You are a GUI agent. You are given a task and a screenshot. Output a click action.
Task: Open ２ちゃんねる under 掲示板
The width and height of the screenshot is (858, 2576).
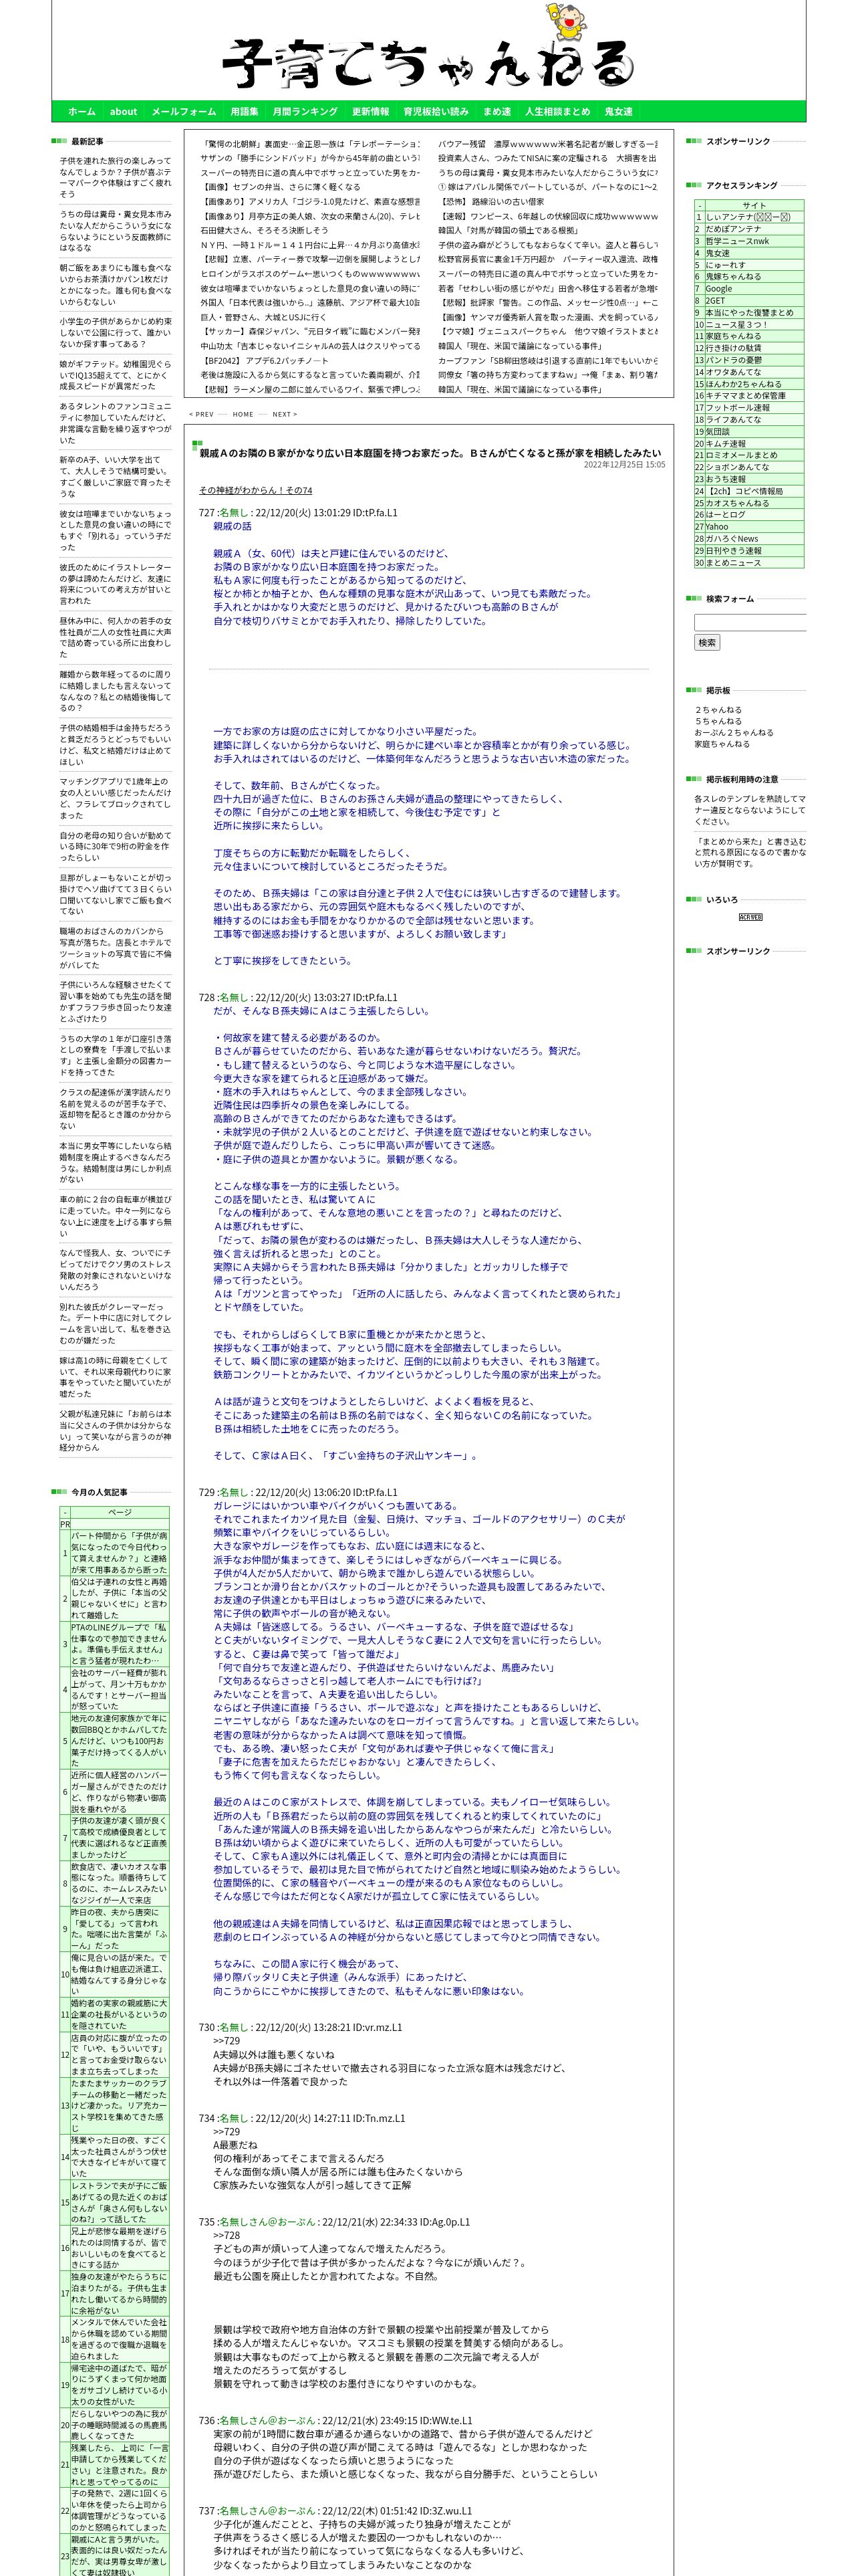718,710
